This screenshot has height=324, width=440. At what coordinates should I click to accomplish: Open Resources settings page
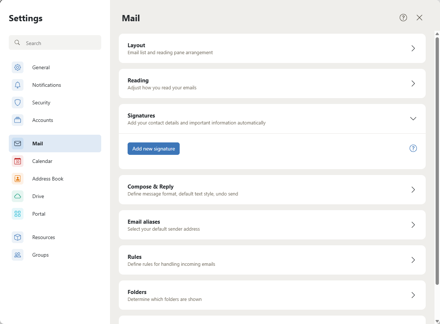click(55, 237)
